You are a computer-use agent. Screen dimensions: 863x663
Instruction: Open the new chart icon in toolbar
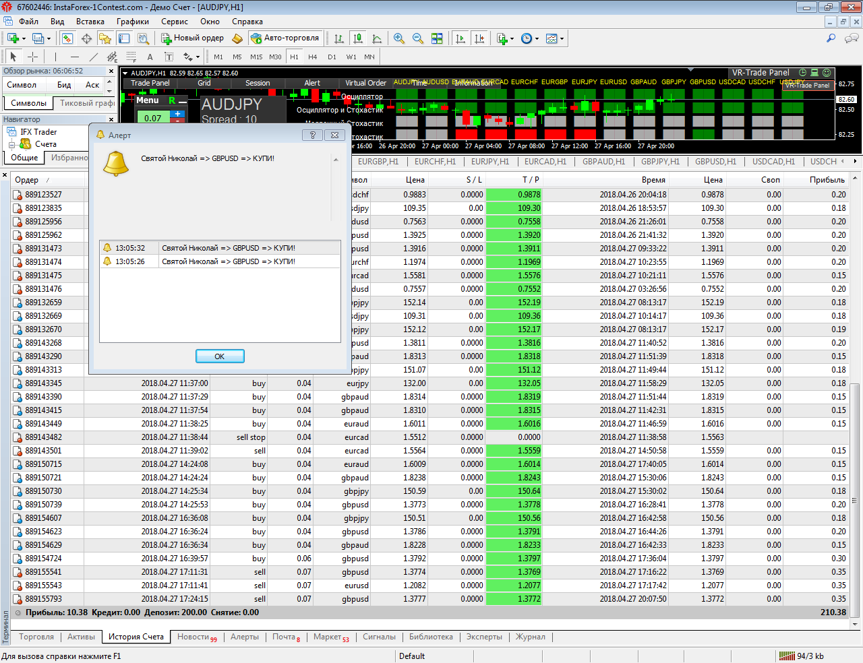pos(13,38)
